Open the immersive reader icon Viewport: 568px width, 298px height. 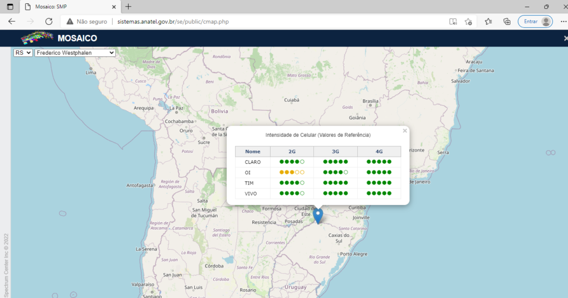453,22
